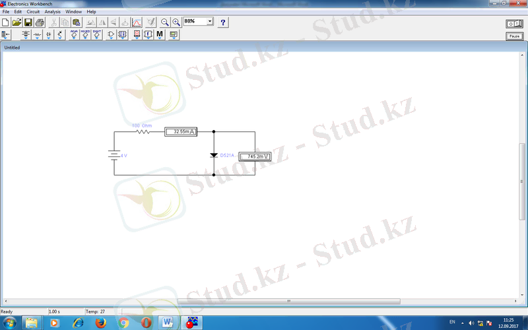The height and width of the screenshot is (330, 528).
Task: Flip component horizontally
Action: tap(102, 22)
